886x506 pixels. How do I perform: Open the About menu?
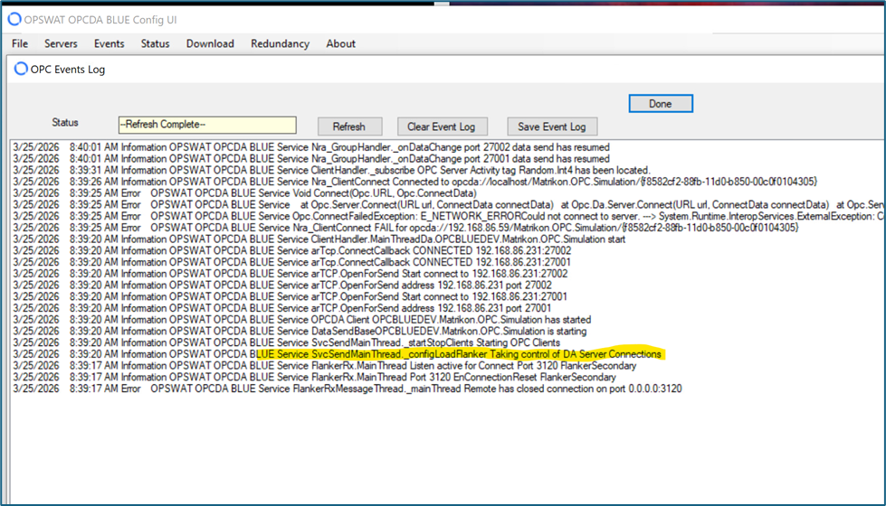point(340,43)
